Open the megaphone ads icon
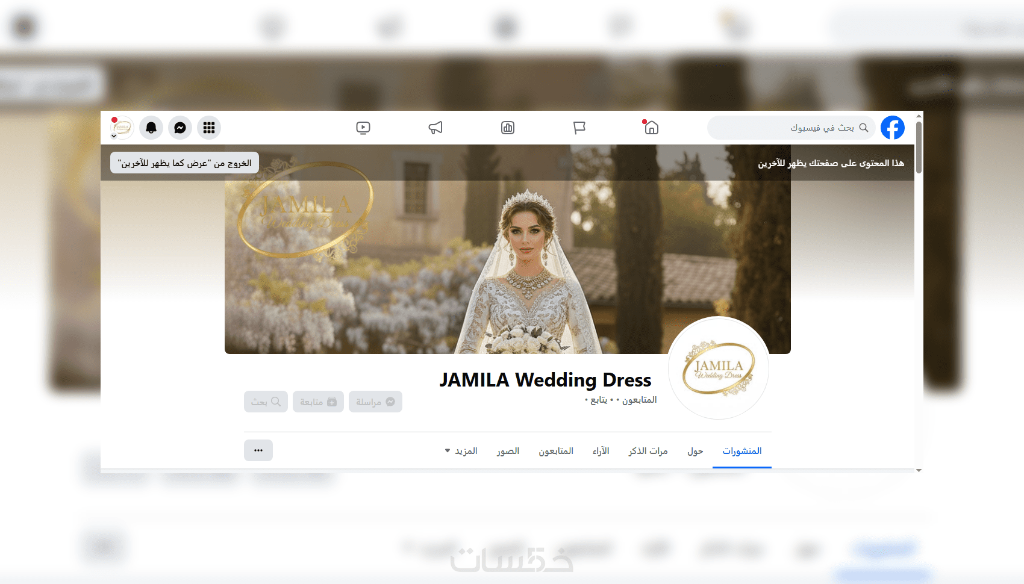Viewport: 1024px width, 584px height. pyautogui.click(x=436, y=128)
